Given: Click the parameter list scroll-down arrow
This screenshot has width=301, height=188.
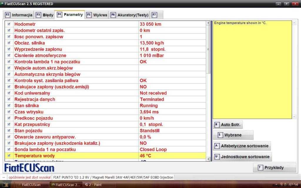Looking at the screenshot, I should (x=208, y=159).
